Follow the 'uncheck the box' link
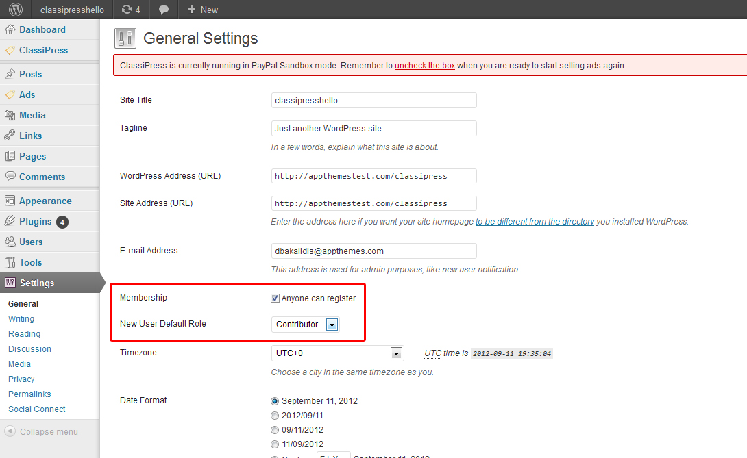The image size is (747, 458). 425,66
